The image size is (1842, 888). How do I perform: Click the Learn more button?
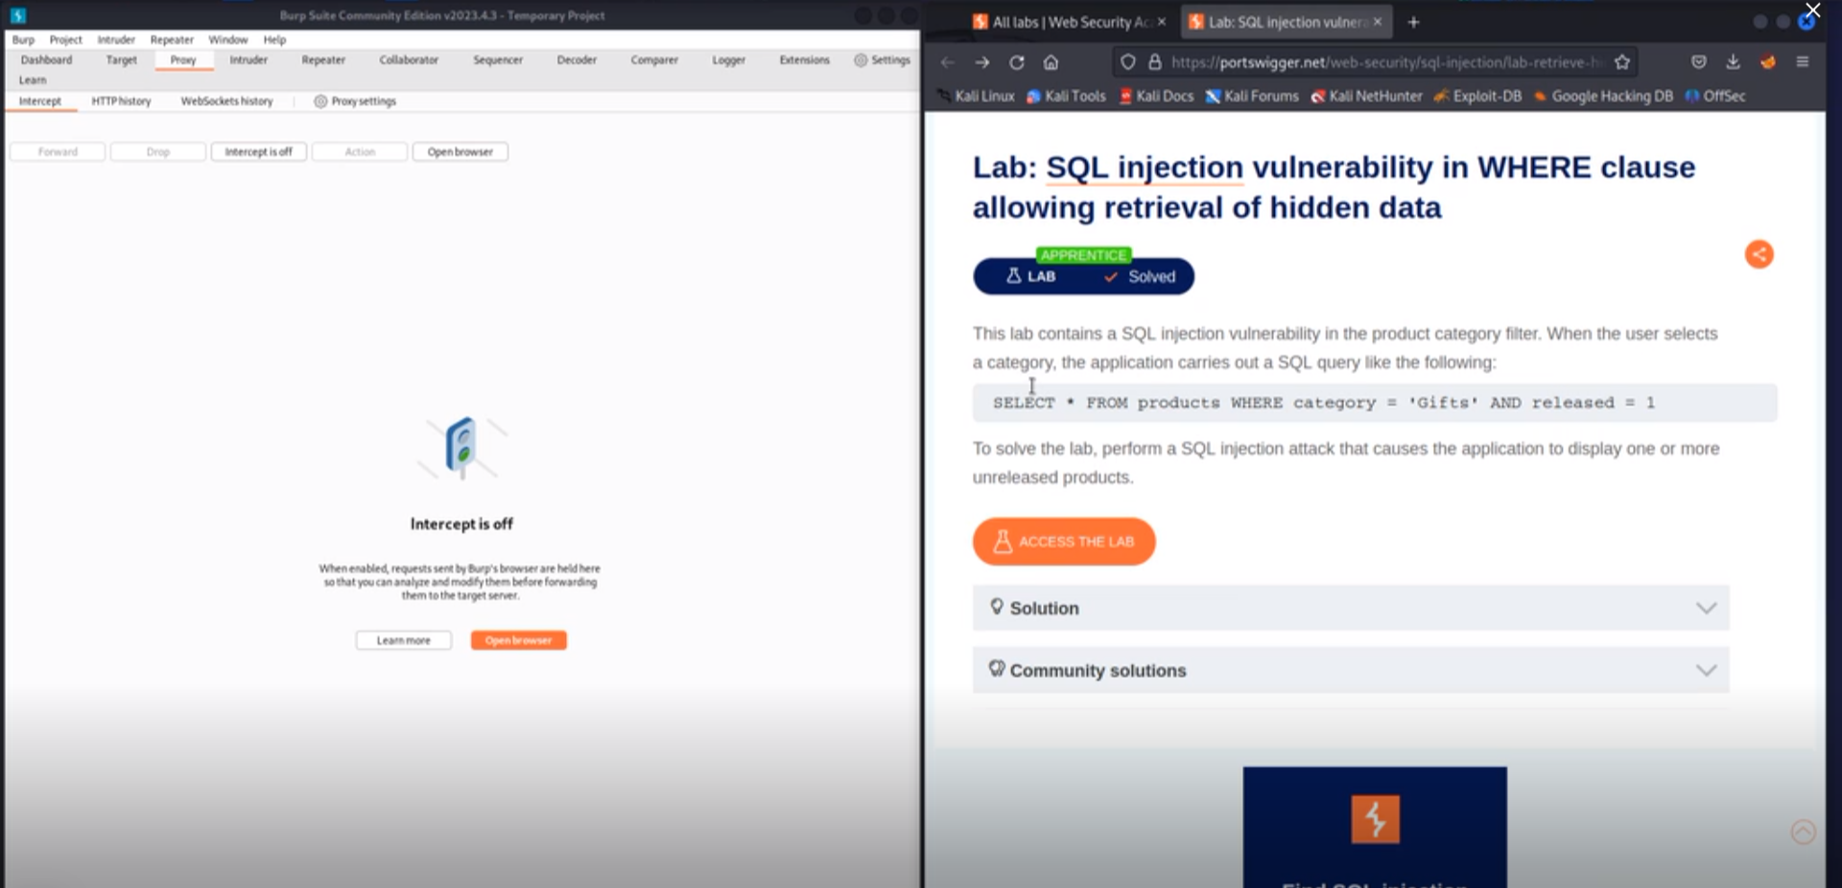(404, 640)
